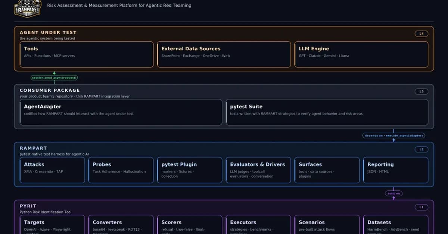Click the 'built on' connector label
448x234 pixels.
pyautogui.click(x=394, y=193)
